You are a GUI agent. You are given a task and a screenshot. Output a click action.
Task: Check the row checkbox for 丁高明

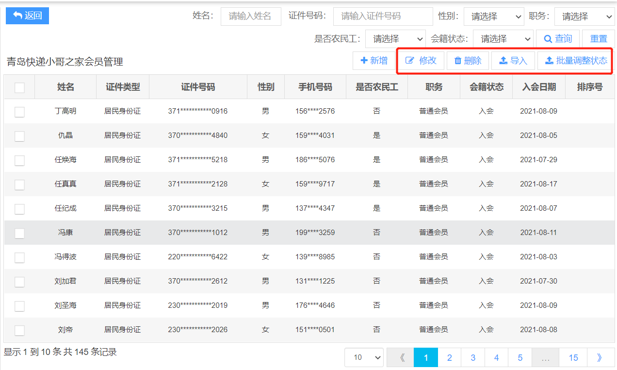pyautogui.click(x=19, y=112)
